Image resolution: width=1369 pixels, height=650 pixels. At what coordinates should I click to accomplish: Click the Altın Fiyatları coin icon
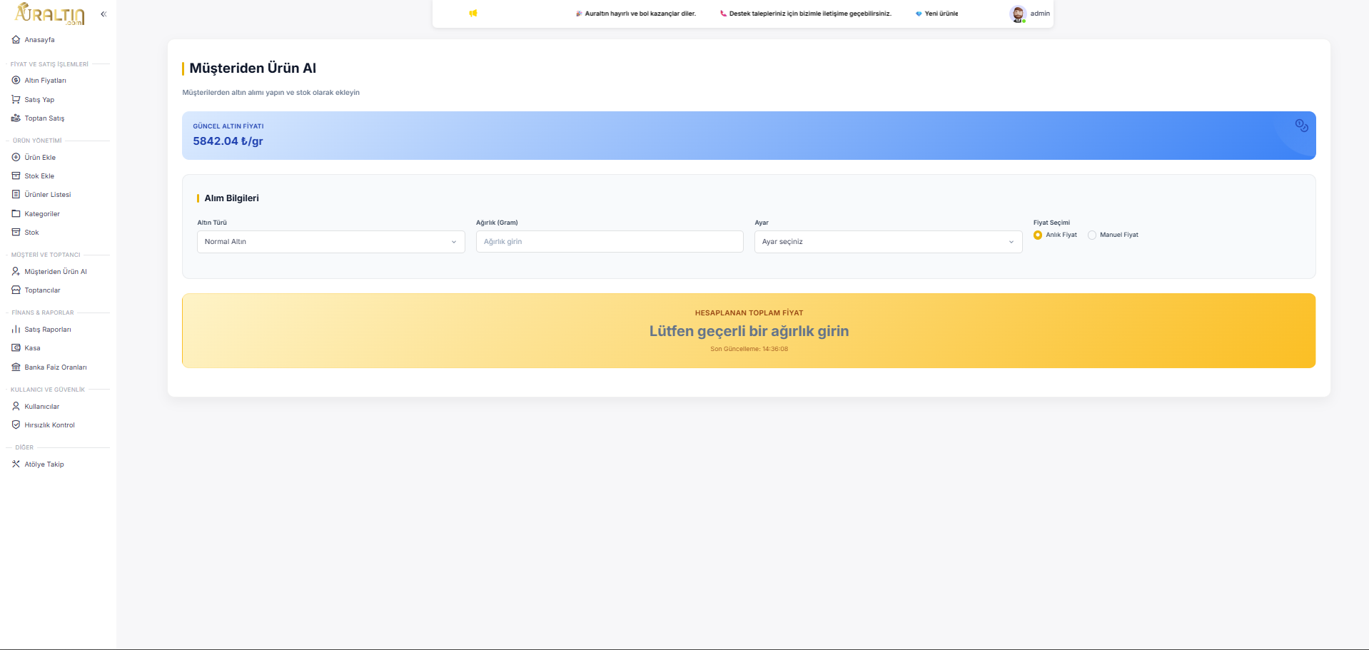(x=16, y=81)
